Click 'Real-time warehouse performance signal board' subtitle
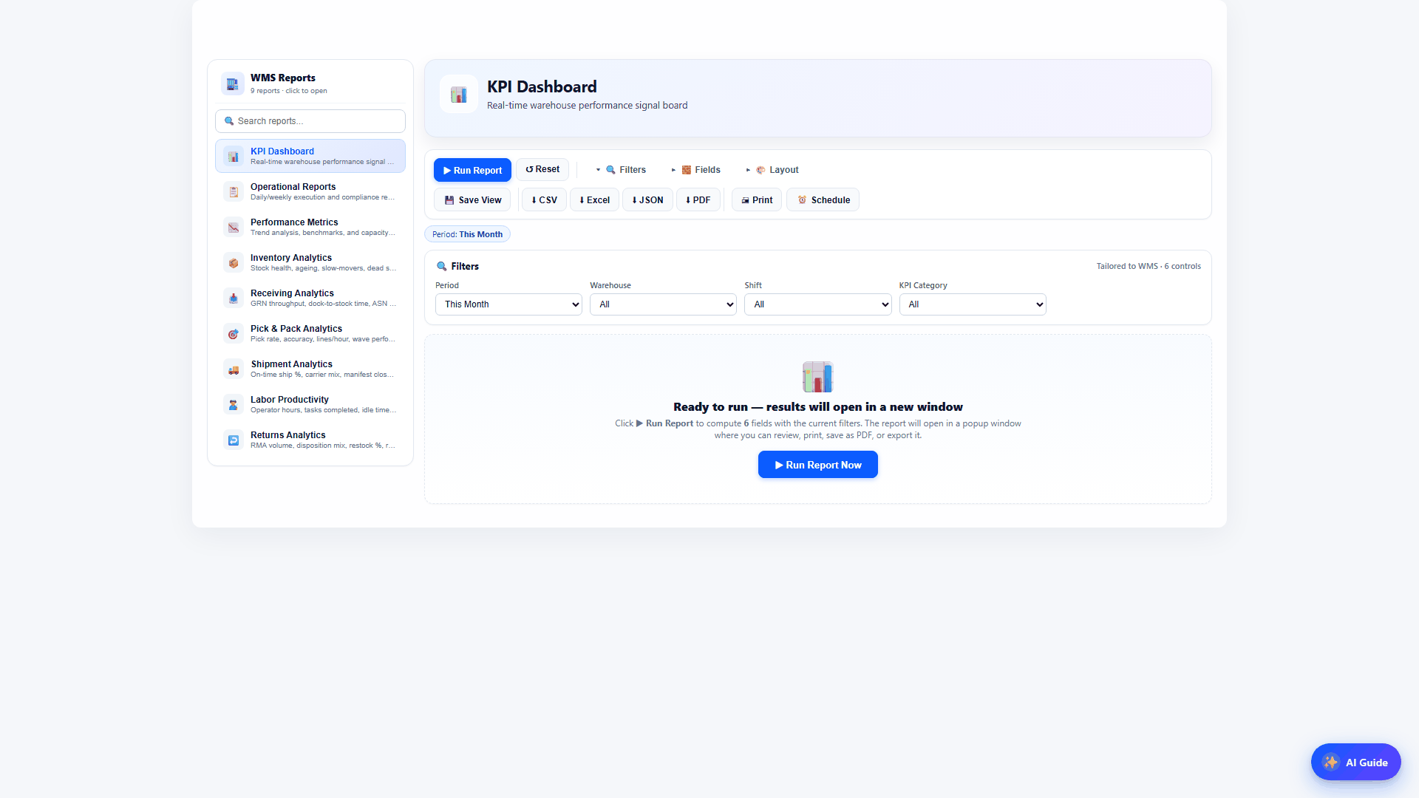This screenshot has width=1419, height=798. [587, 106]
